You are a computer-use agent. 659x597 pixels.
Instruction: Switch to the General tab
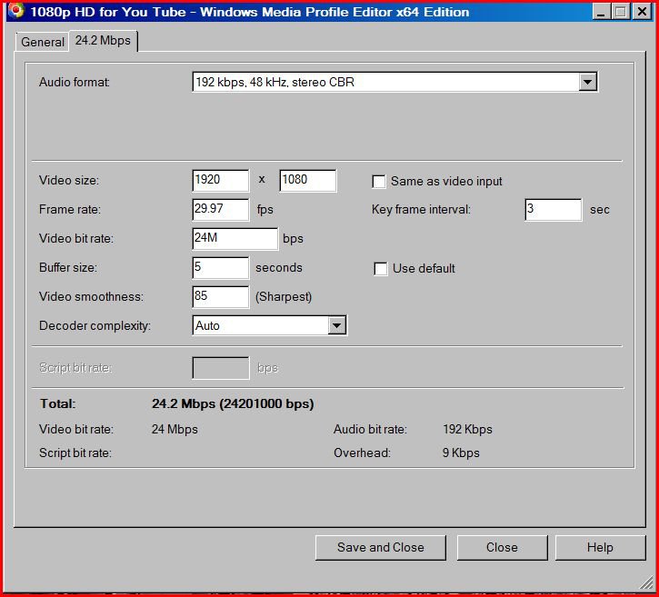click(x=42, y=42)
